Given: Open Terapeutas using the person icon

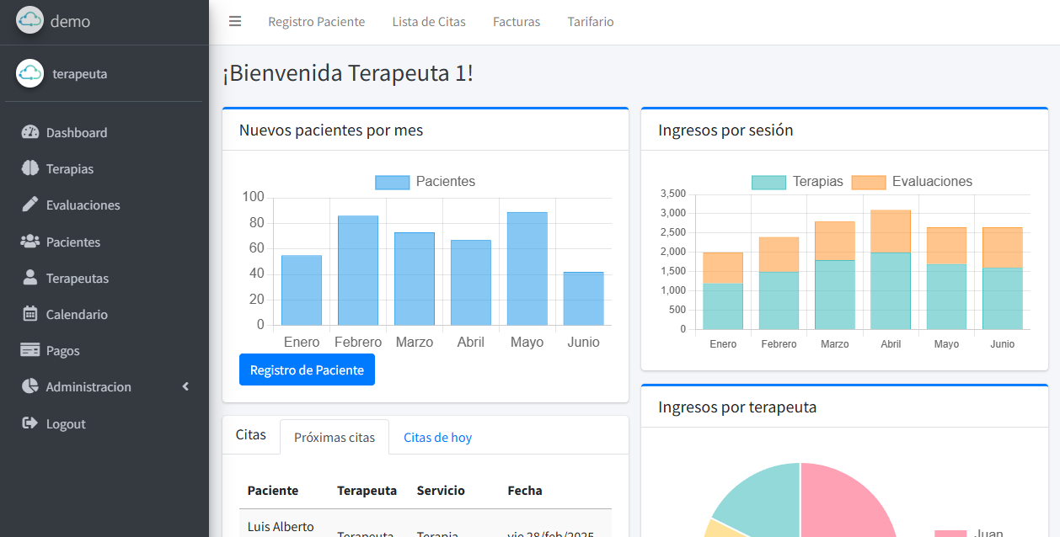Looking at the screenshot, I should click(30, 278).
